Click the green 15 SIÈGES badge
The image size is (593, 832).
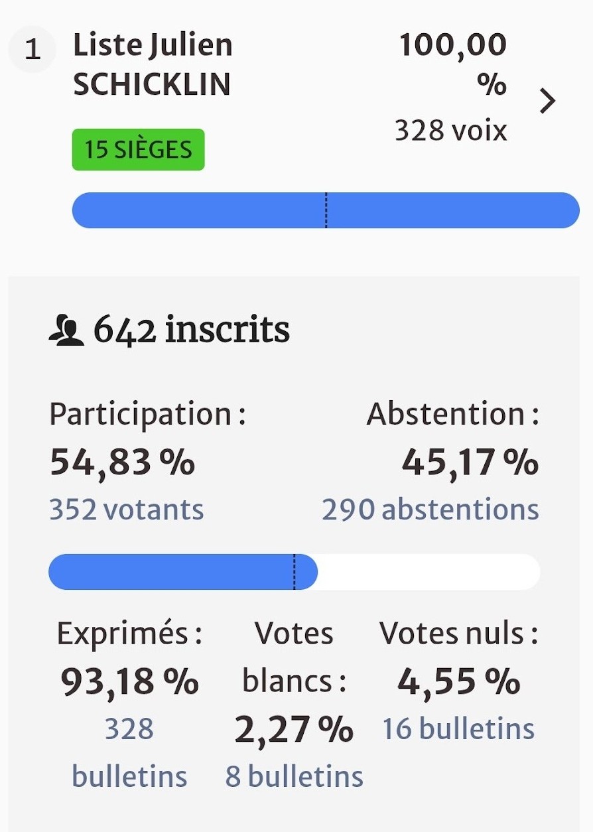click(x=138, y=150)
